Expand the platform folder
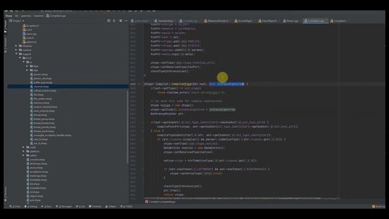Image resolution: width=389 pixels, height=219 pixels. point(24,151)
